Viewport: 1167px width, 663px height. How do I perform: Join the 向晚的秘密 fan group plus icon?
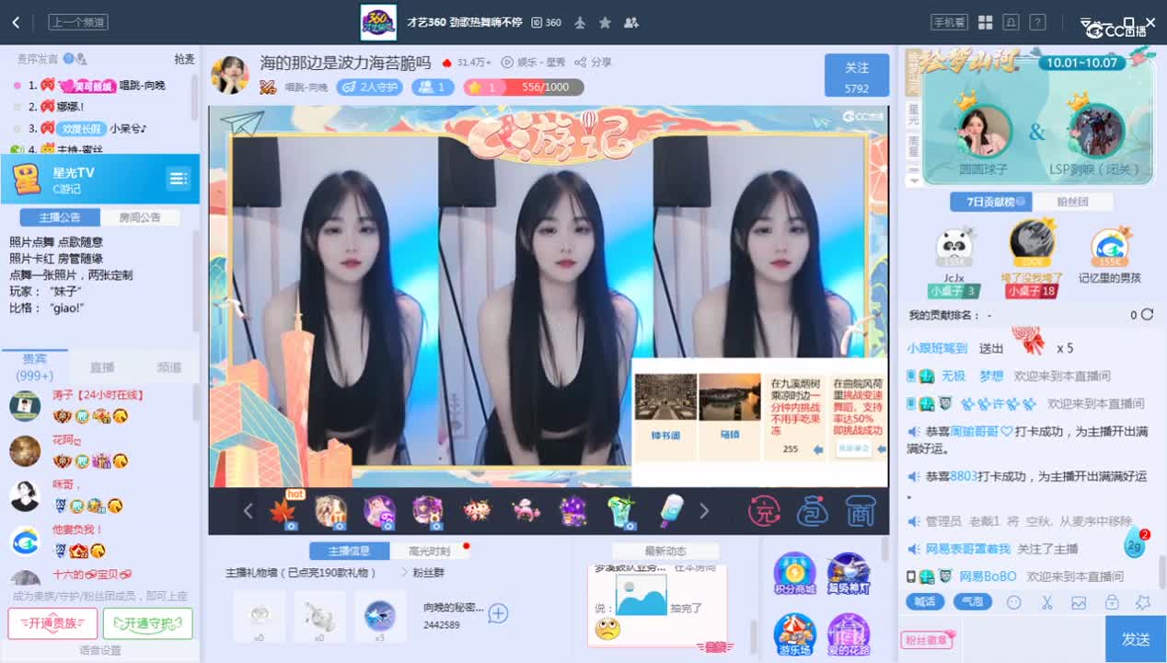coord(498,613)
